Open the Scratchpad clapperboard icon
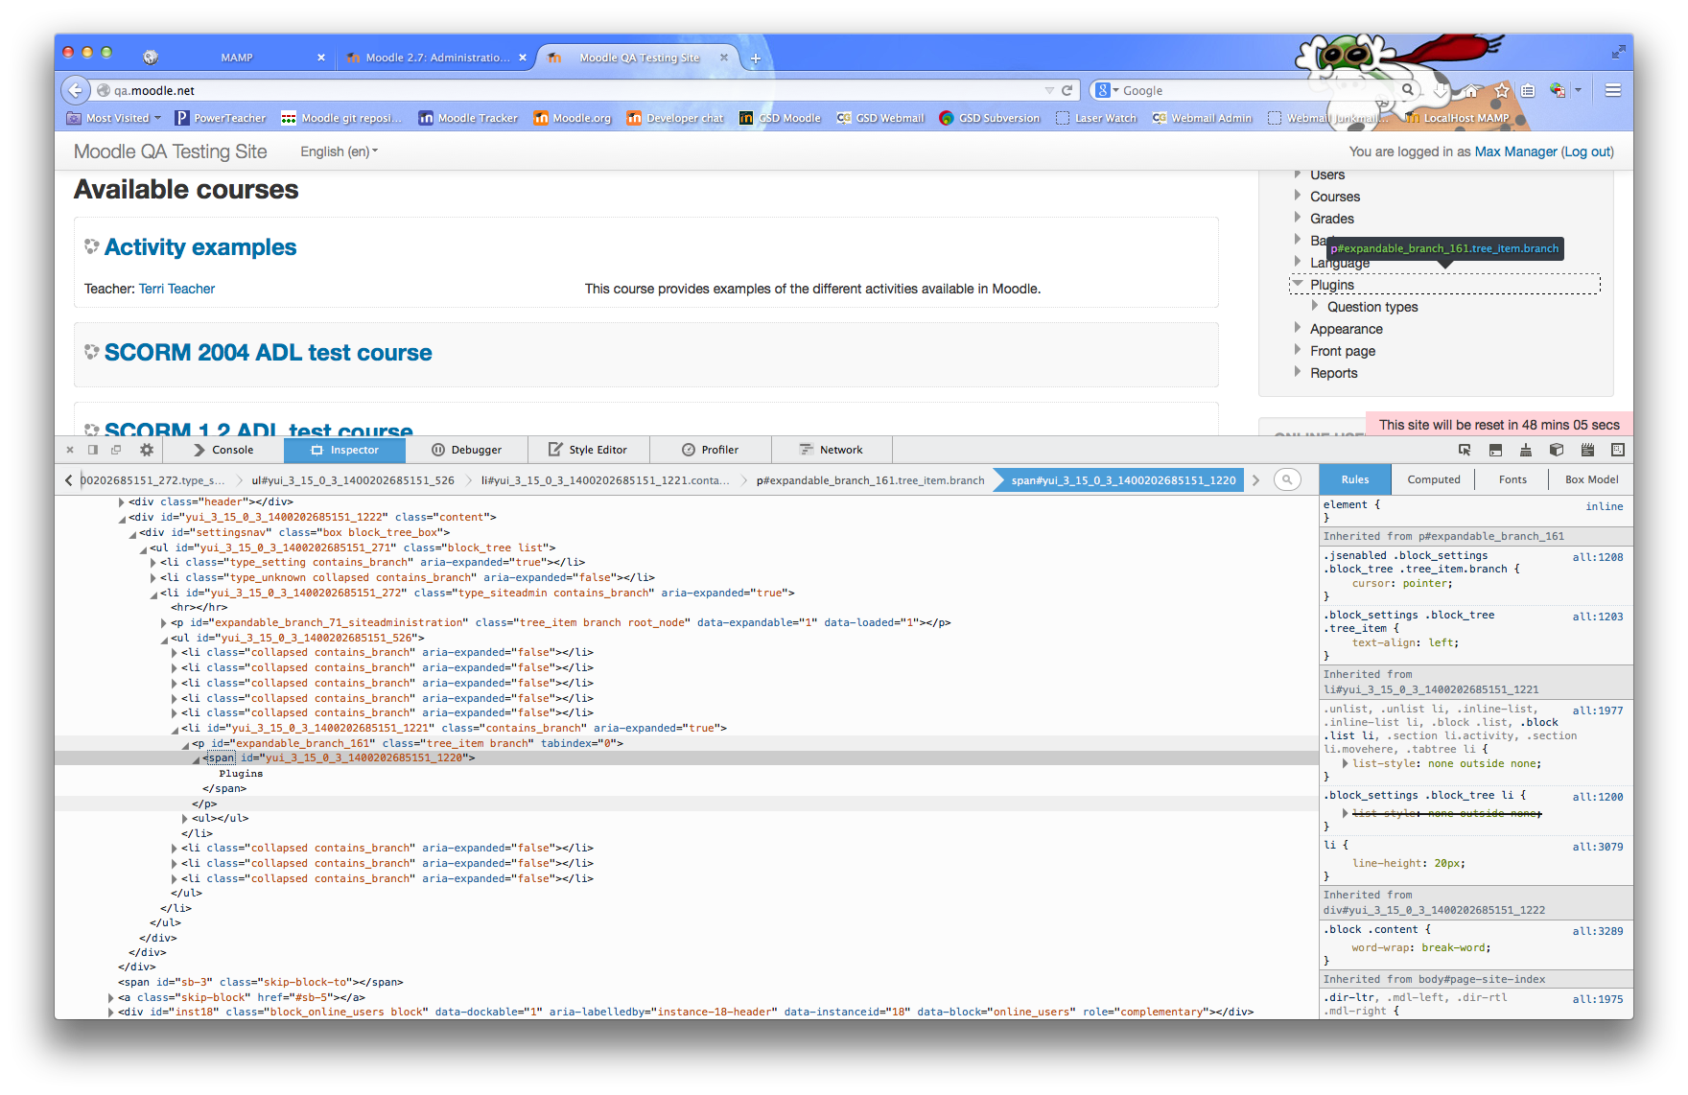Screen dimensions: 1688x1095 click(1587, 450)
